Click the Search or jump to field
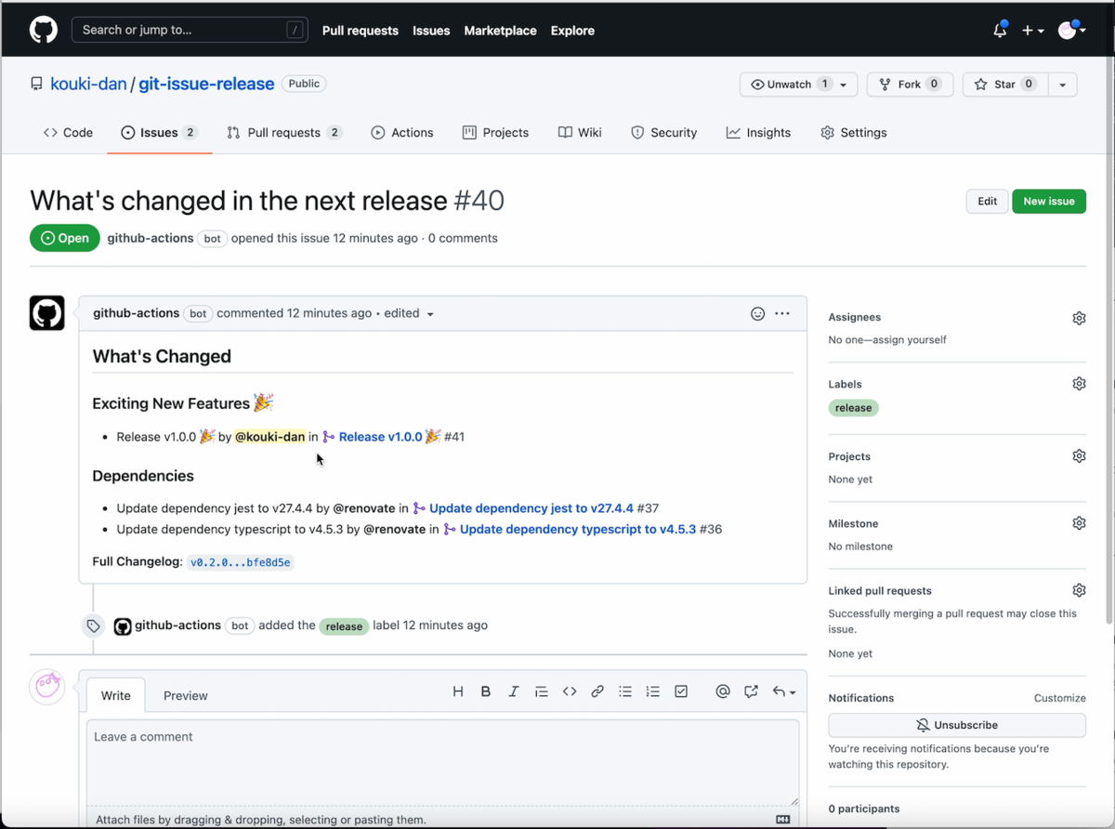This screenshot has width=1115, height=829. coord(190,30)
